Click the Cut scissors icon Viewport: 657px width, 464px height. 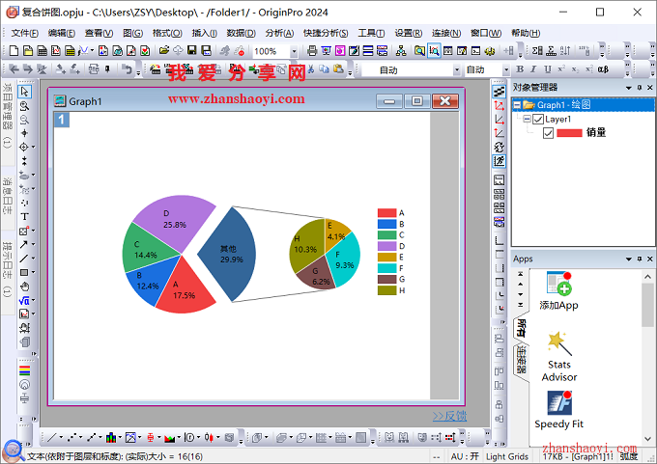pyautogui.click(x=311, y=69)
